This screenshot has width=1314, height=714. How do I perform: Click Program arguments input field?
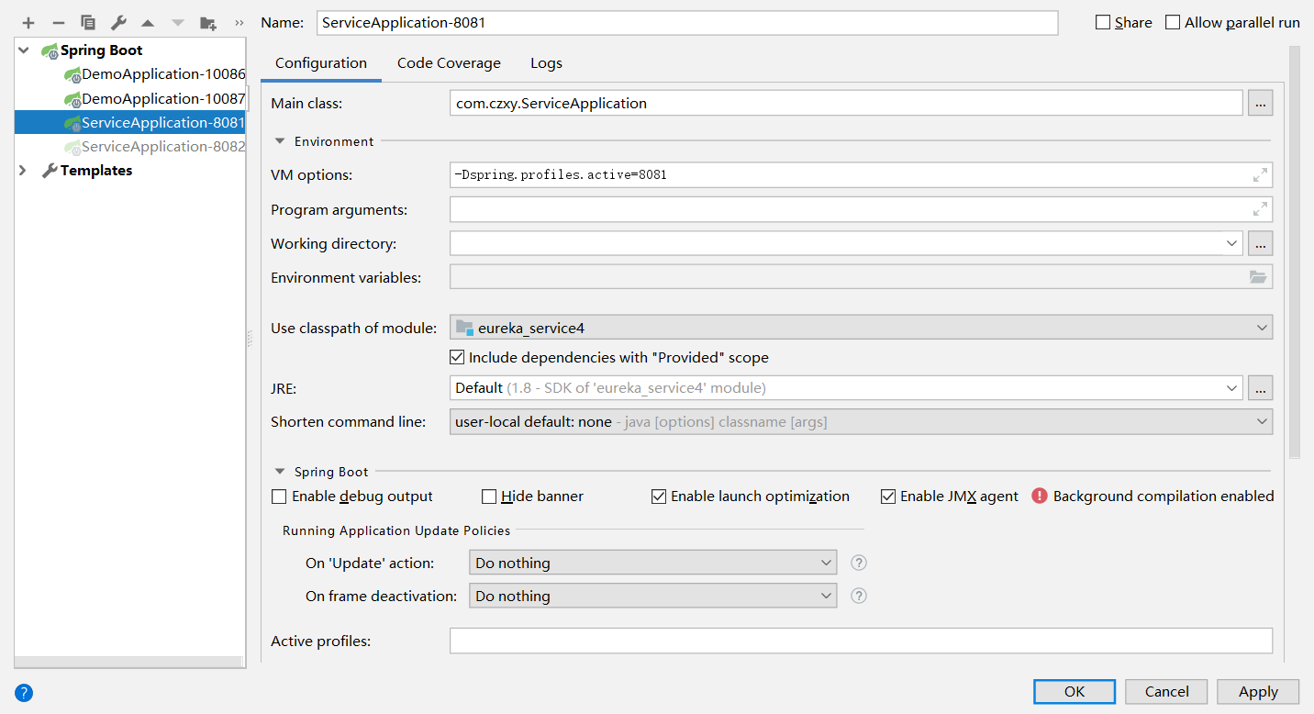tap(861, 209)
